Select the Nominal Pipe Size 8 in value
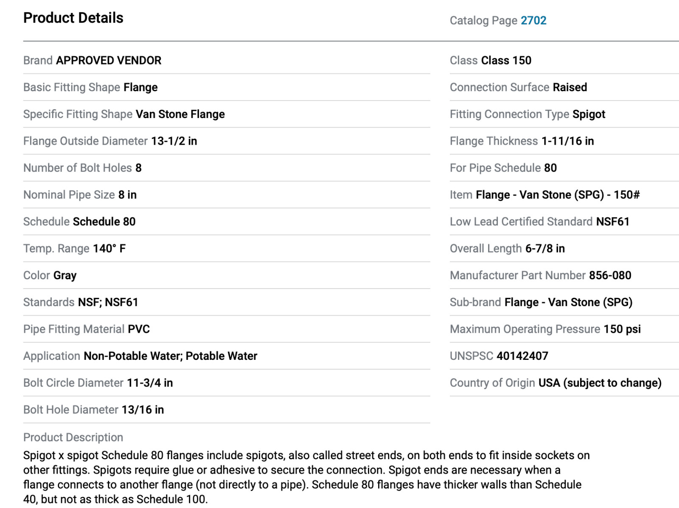 click(x=127, y=195)
